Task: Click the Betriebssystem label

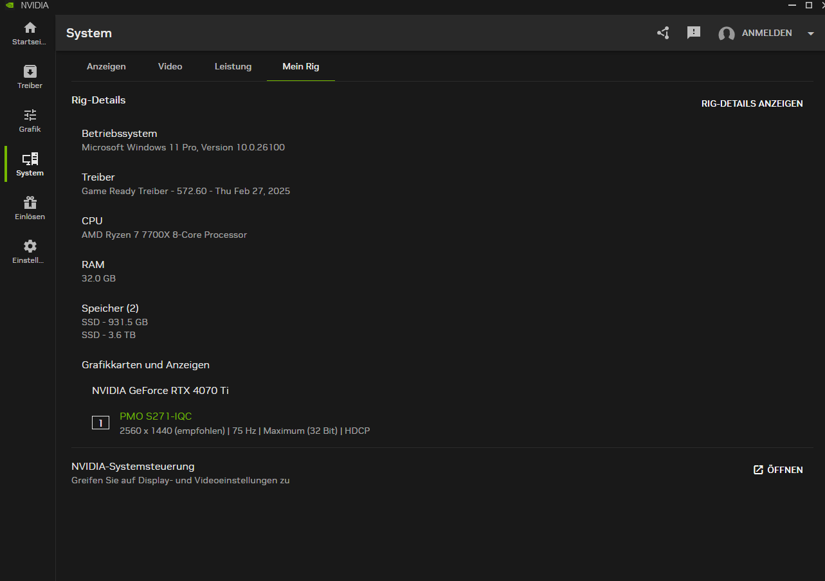Action: (x=119, y=134)
